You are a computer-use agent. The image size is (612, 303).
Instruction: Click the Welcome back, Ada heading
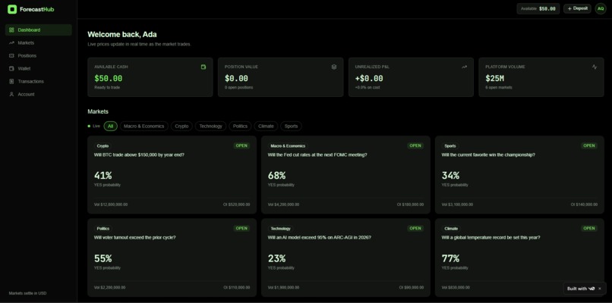click(122, 35)
